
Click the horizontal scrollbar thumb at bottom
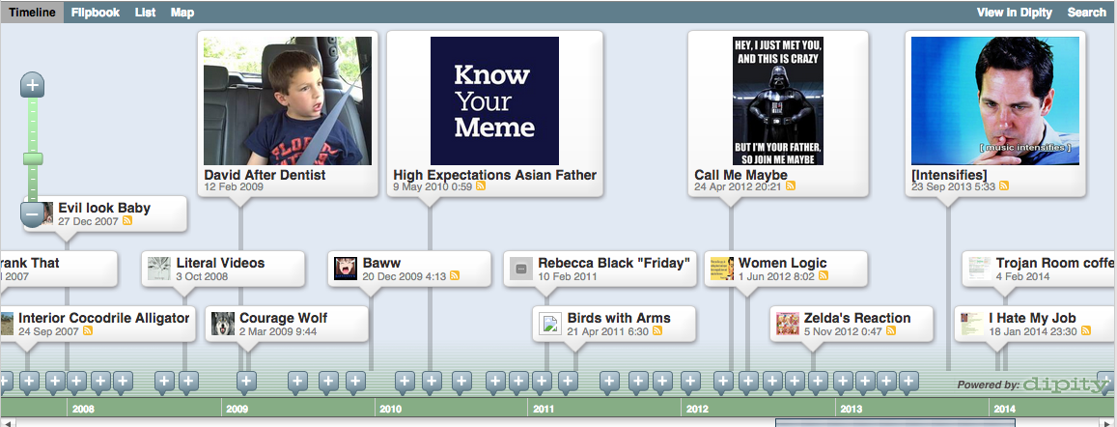[x=895, y=423]
